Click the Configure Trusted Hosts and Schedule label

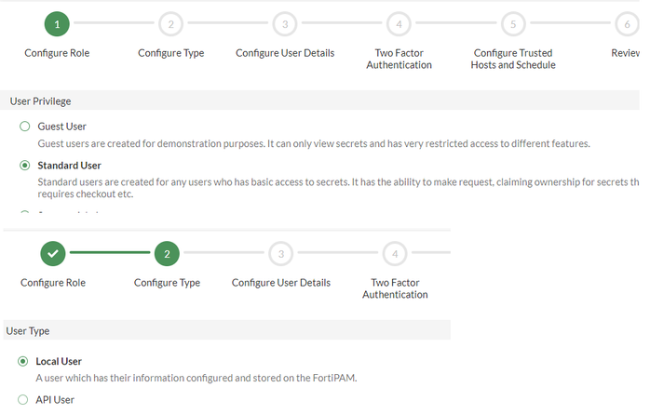pyautogui.click(x=514, y=60)
